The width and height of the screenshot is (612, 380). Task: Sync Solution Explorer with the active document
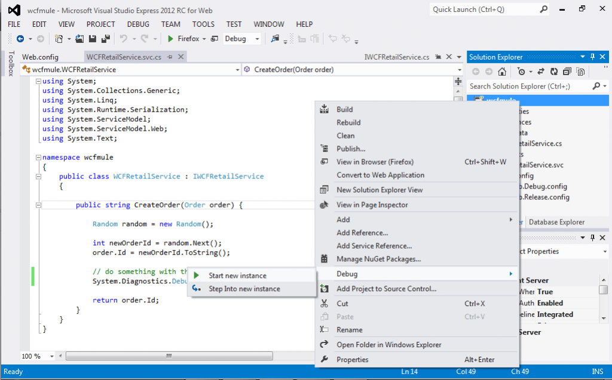[540, 72]
